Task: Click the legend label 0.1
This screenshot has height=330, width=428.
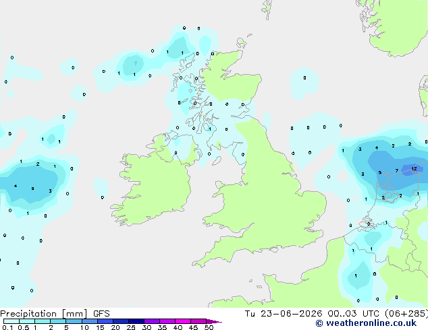Action: [7, 327]
